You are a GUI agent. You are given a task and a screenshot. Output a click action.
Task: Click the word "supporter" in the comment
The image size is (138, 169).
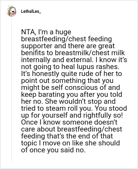[x=37, y=46]
